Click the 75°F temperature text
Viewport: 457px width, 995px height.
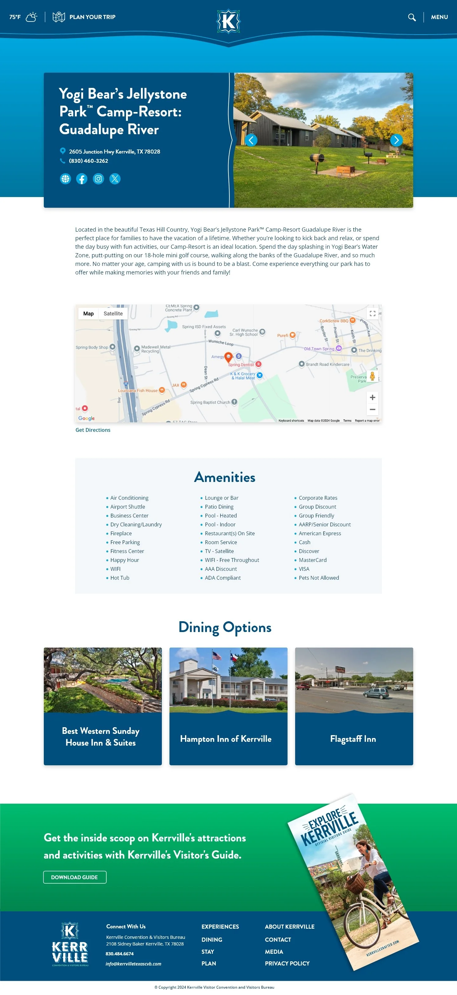point(15,17)
